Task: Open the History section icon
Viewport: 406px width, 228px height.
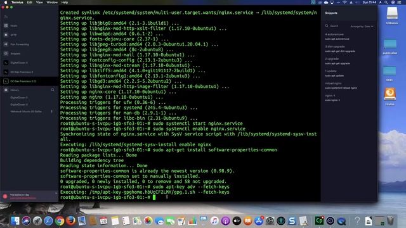Action: 6,90
